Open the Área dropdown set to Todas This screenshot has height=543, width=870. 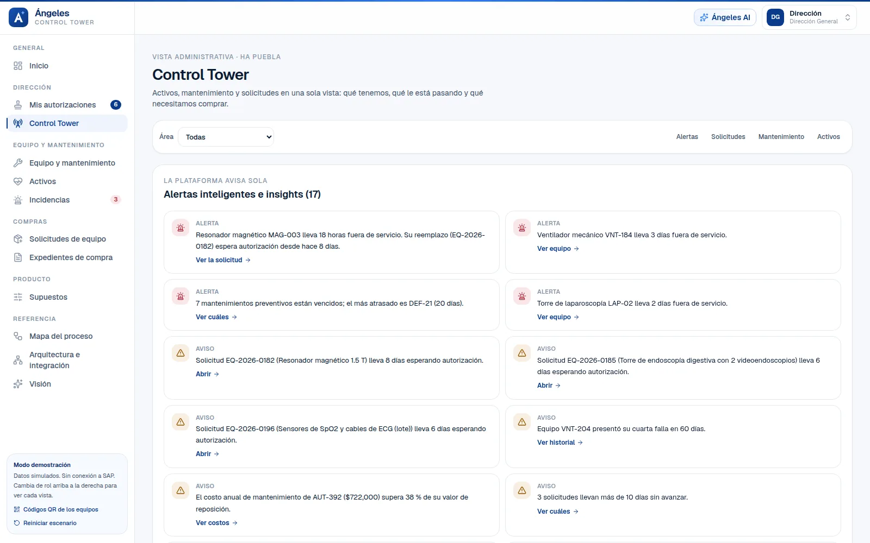click(x=226, y=137)
